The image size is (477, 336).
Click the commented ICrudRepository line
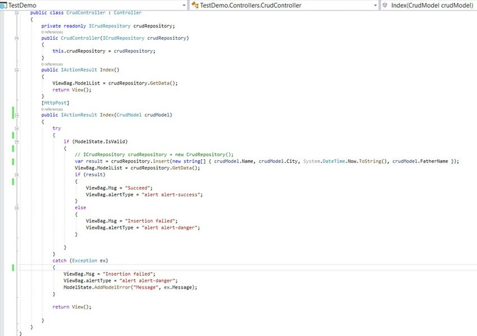point(154,154)
